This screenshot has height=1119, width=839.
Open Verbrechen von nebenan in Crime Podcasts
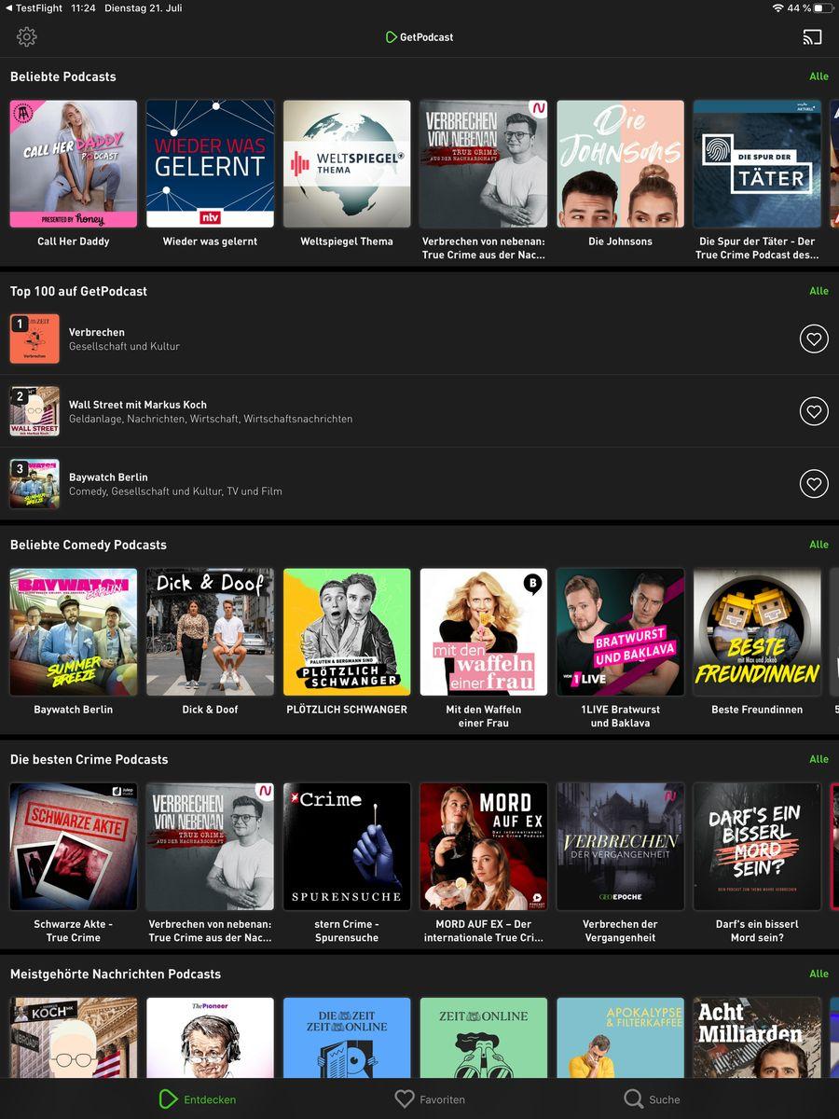pyautogui.click(x=211, y=847)
